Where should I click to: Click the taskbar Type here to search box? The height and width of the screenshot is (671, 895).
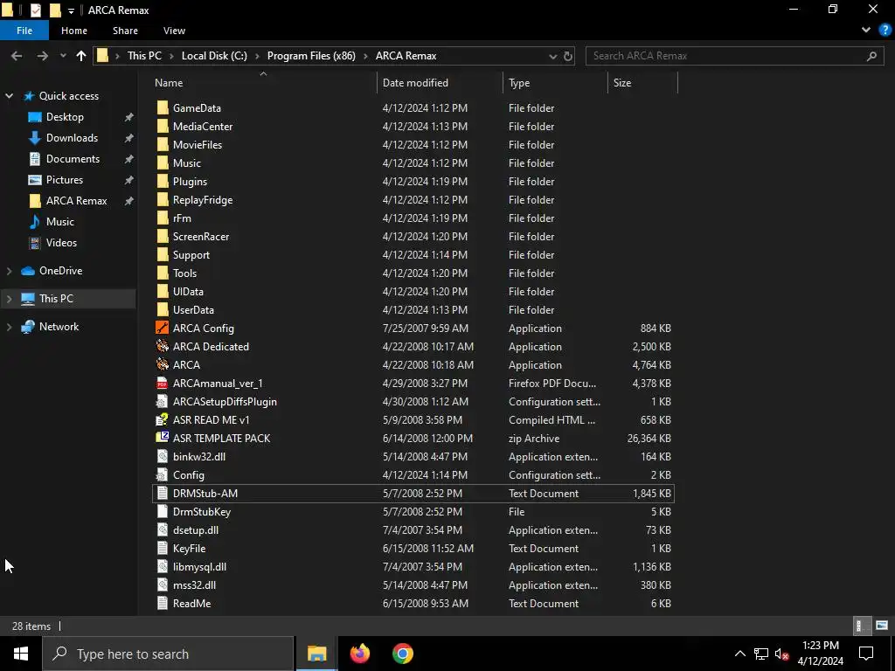coord(169,654)
